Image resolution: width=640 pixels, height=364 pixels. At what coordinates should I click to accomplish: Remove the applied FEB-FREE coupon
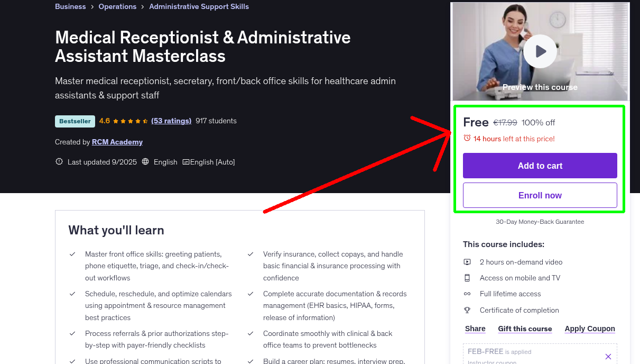[608, 356]
